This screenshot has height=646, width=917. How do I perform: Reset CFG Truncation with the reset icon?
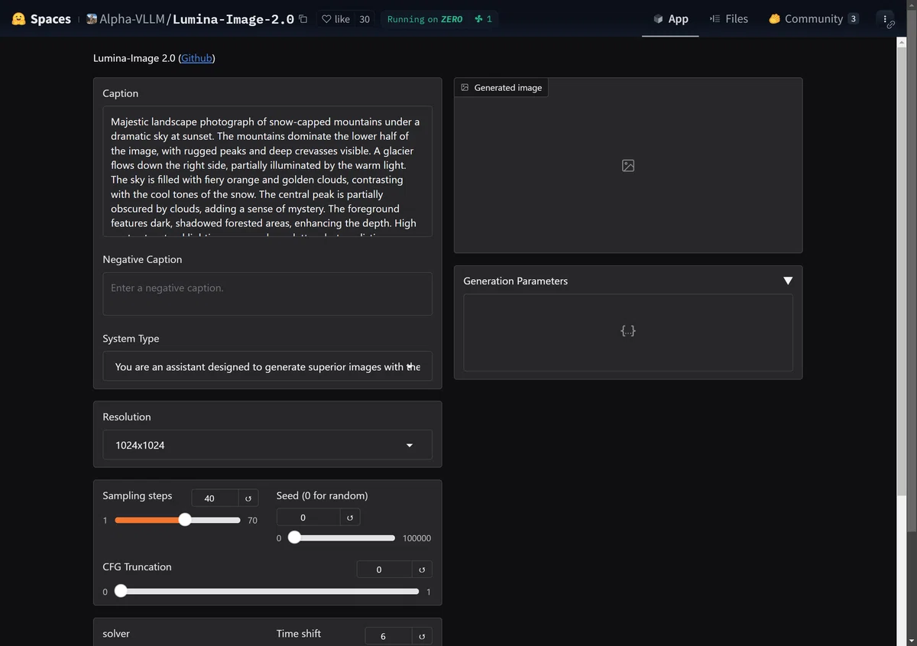422,570
